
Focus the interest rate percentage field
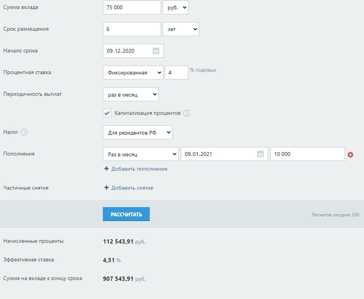pyautogui.click(x=176, y=73)
